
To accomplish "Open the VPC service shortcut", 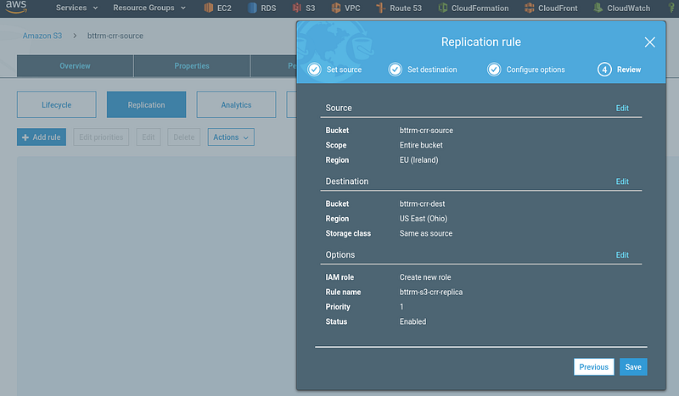I will 345,8.
